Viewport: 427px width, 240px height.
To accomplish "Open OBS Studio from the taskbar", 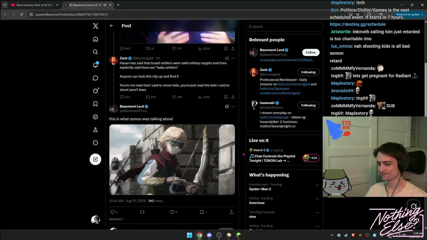I will 219,235.
